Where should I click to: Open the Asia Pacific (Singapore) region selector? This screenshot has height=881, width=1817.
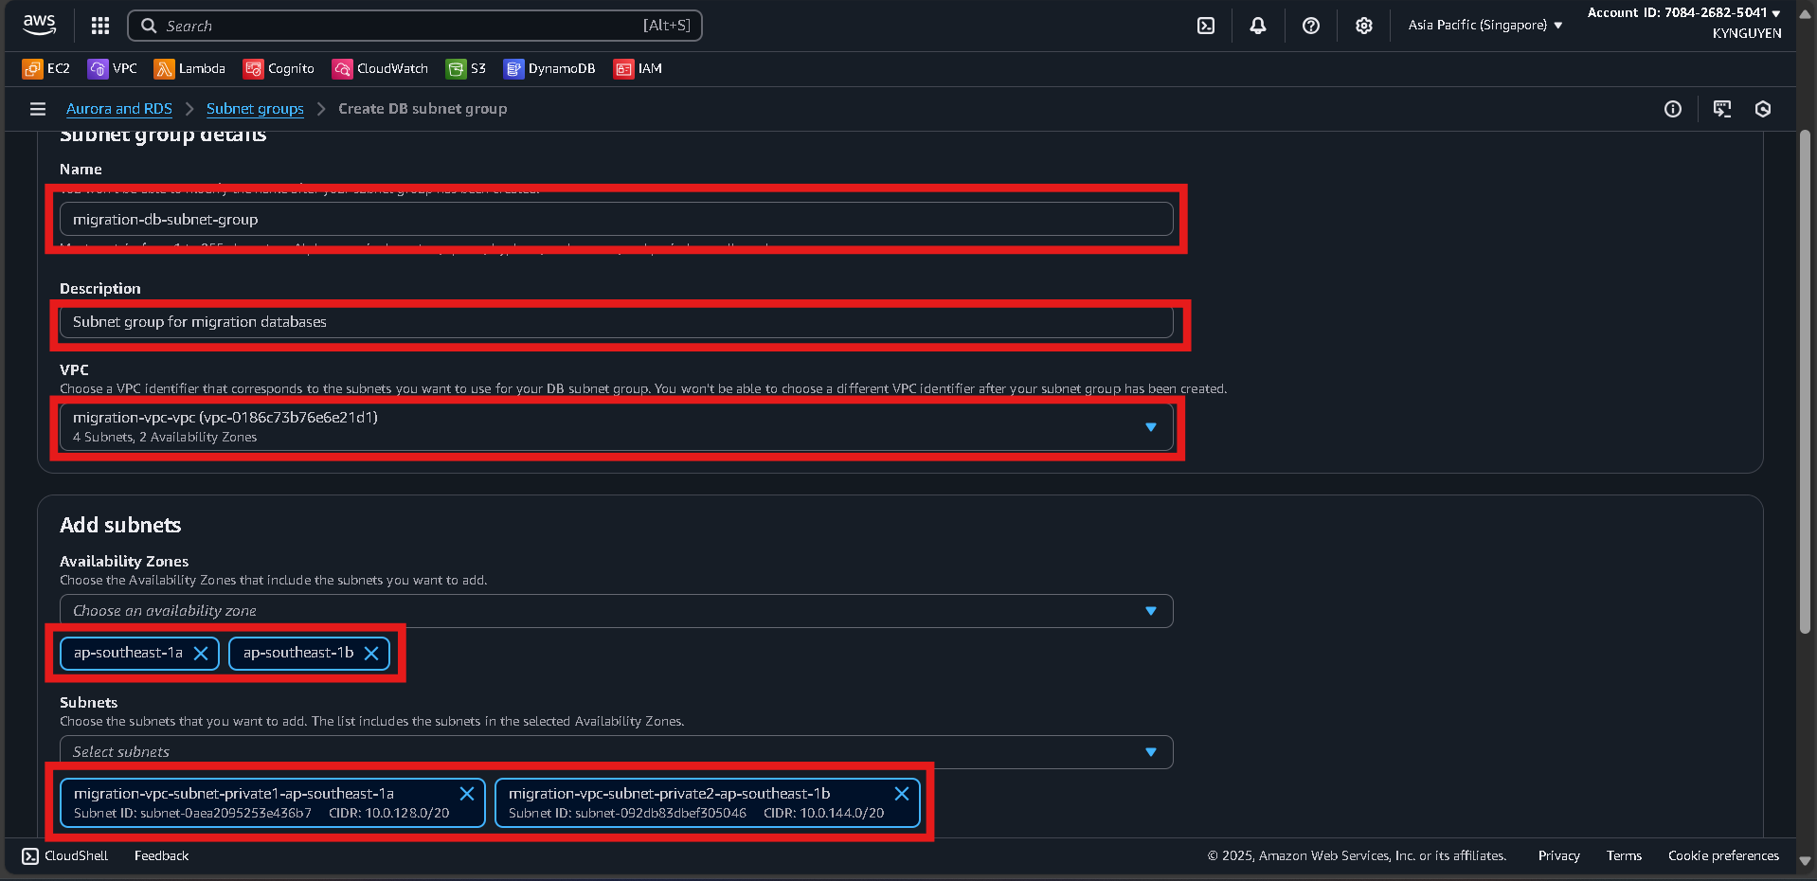(x=1484, y=26)
